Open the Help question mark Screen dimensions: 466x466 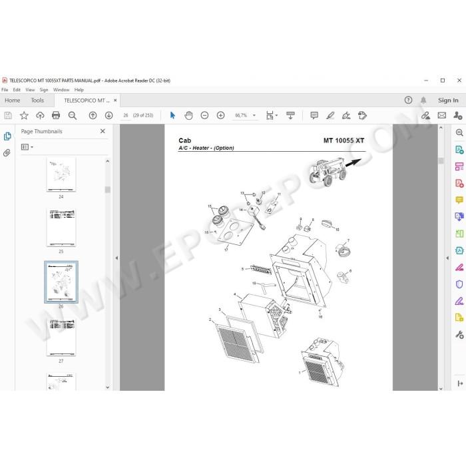click(408, 100)
